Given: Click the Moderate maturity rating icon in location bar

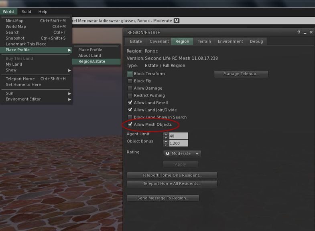Looking at the screenshot, I should coord(177,21).
